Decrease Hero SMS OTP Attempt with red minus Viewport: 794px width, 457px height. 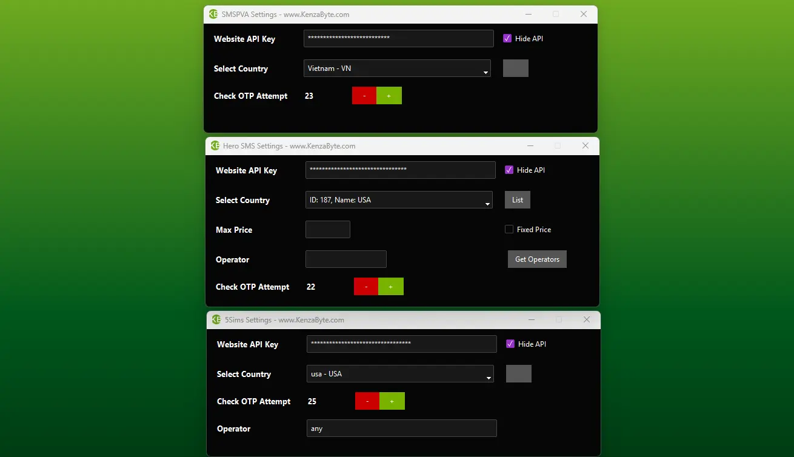[366, 287]
